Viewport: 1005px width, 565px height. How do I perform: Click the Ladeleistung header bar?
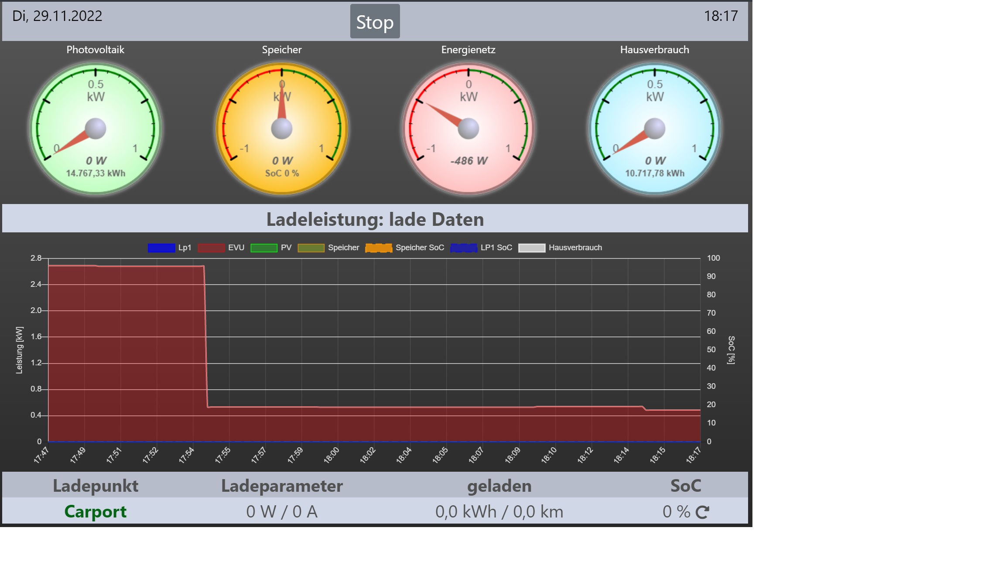click(375, 219)
